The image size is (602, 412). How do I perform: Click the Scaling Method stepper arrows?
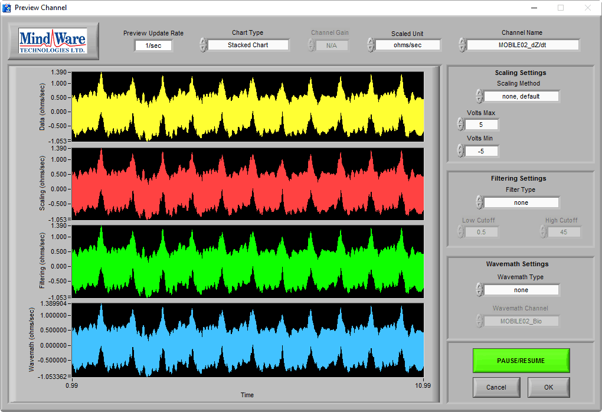[479, 96]
